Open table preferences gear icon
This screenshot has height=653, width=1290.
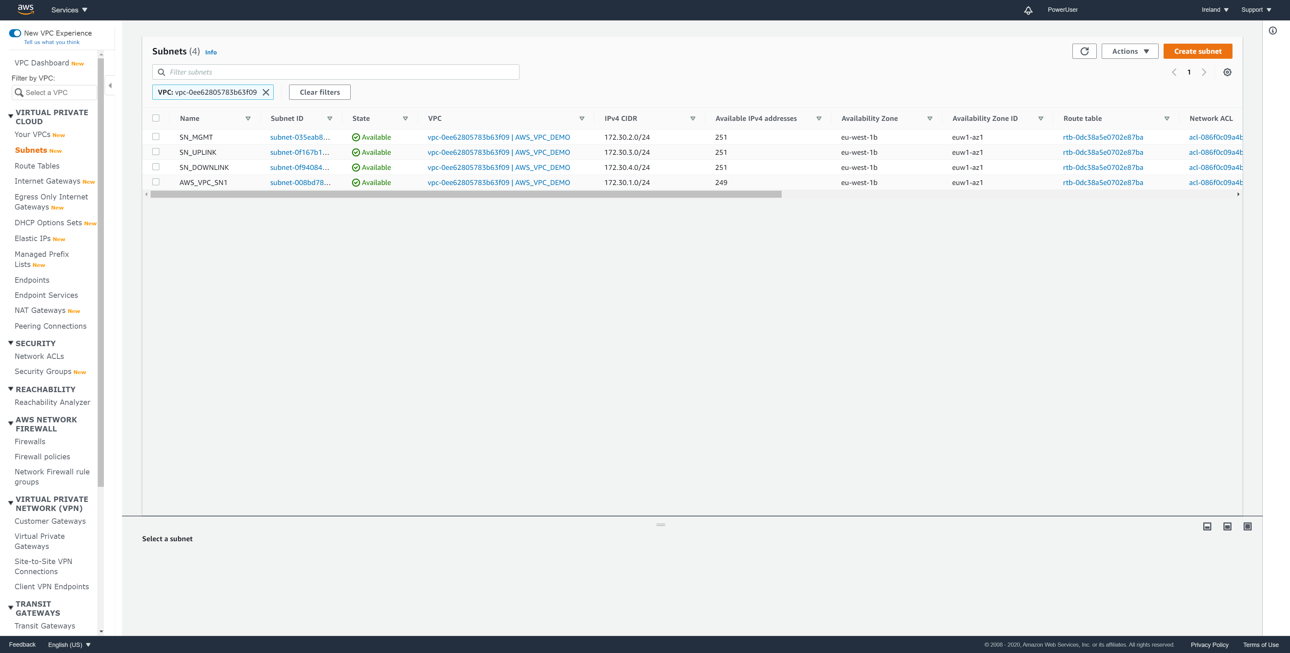tap(1227, 72)
